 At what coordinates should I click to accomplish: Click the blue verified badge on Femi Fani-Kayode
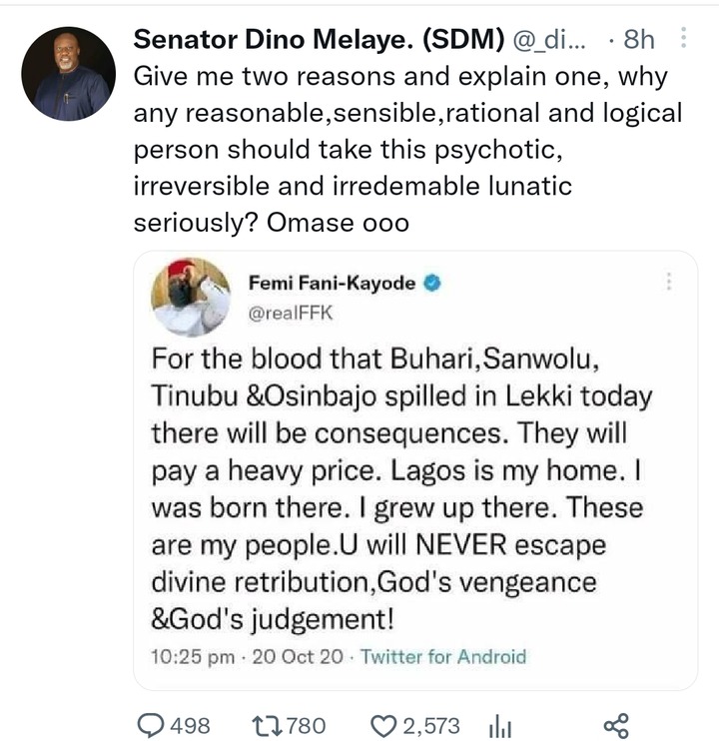click(432, 283)
